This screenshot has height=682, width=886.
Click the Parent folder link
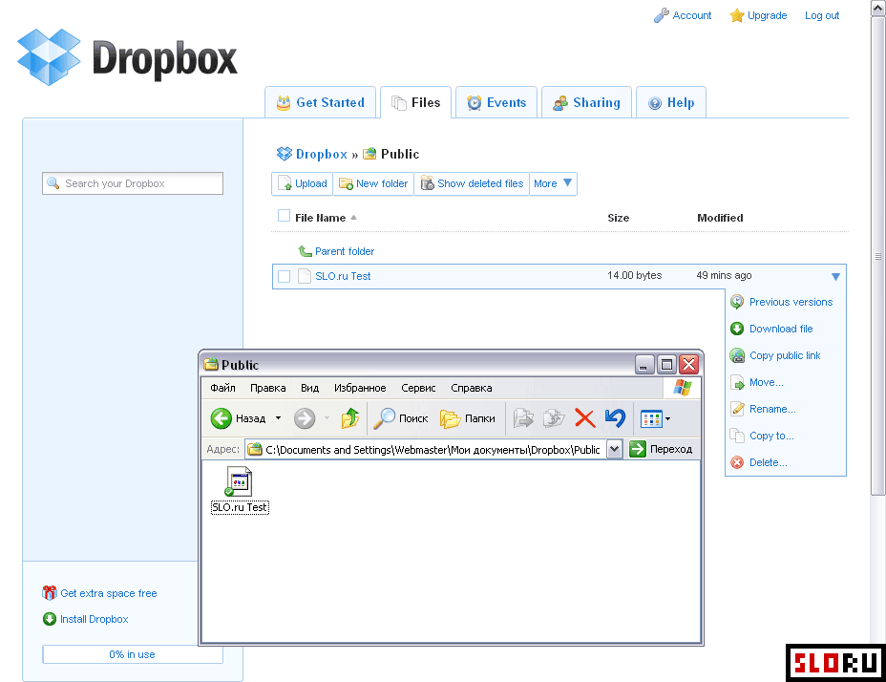345,251
